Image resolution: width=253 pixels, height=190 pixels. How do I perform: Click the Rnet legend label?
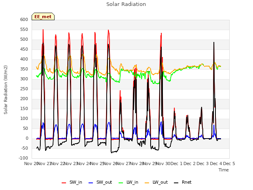click(x=187, y=182)
